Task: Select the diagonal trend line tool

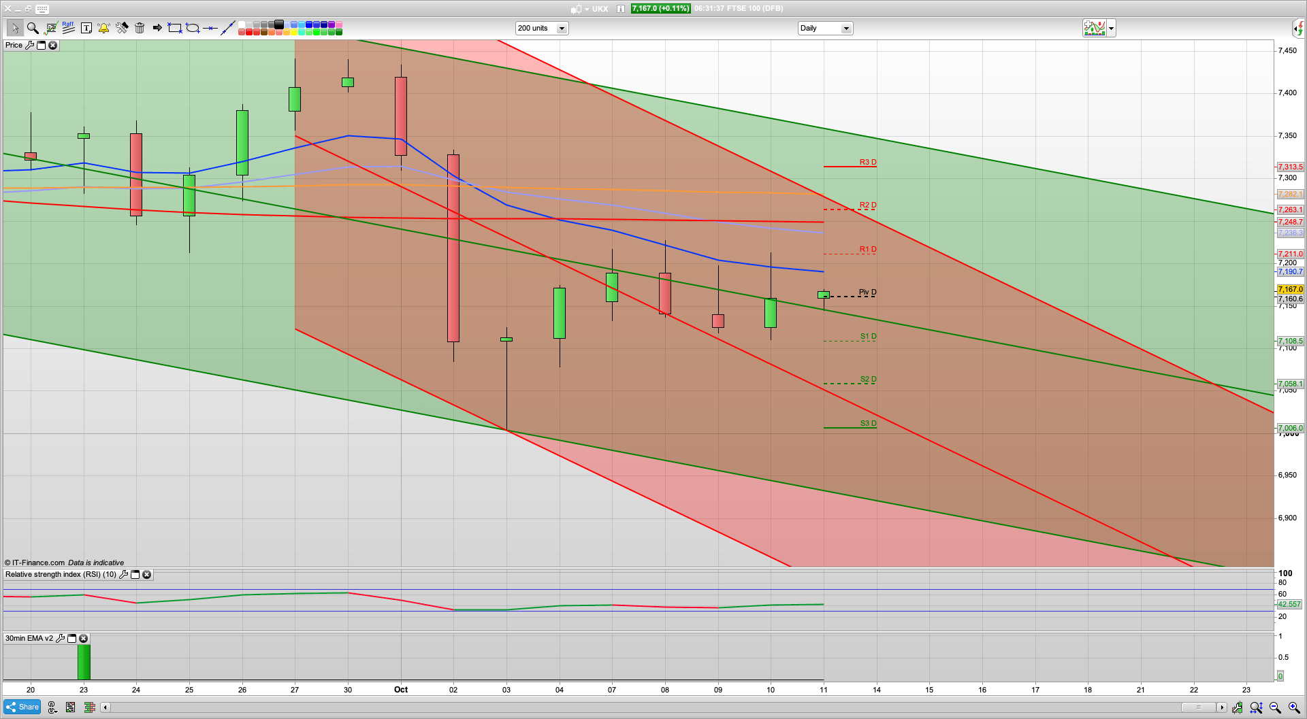Action: (228, 28)
